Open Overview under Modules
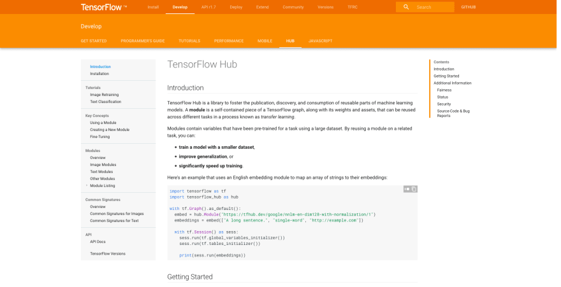This screenshot has width=561, height=287. click(98, 158)
